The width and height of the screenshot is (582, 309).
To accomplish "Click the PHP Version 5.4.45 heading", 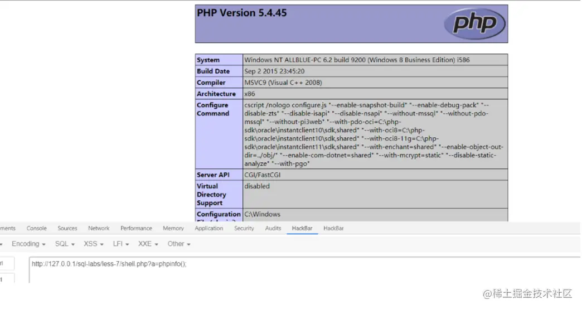I will tap(241, 13).
